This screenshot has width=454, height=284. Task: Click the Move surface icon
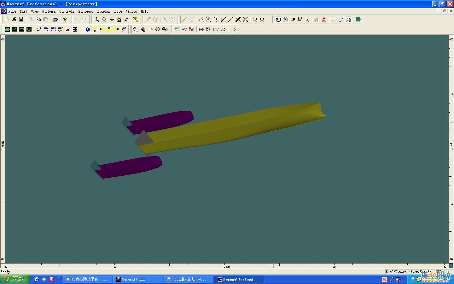tap(136, 29)
